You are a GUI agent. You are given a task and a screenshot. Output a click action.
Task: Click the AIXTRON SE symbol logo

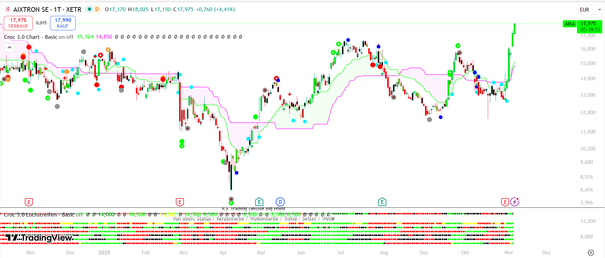point(8,9)
